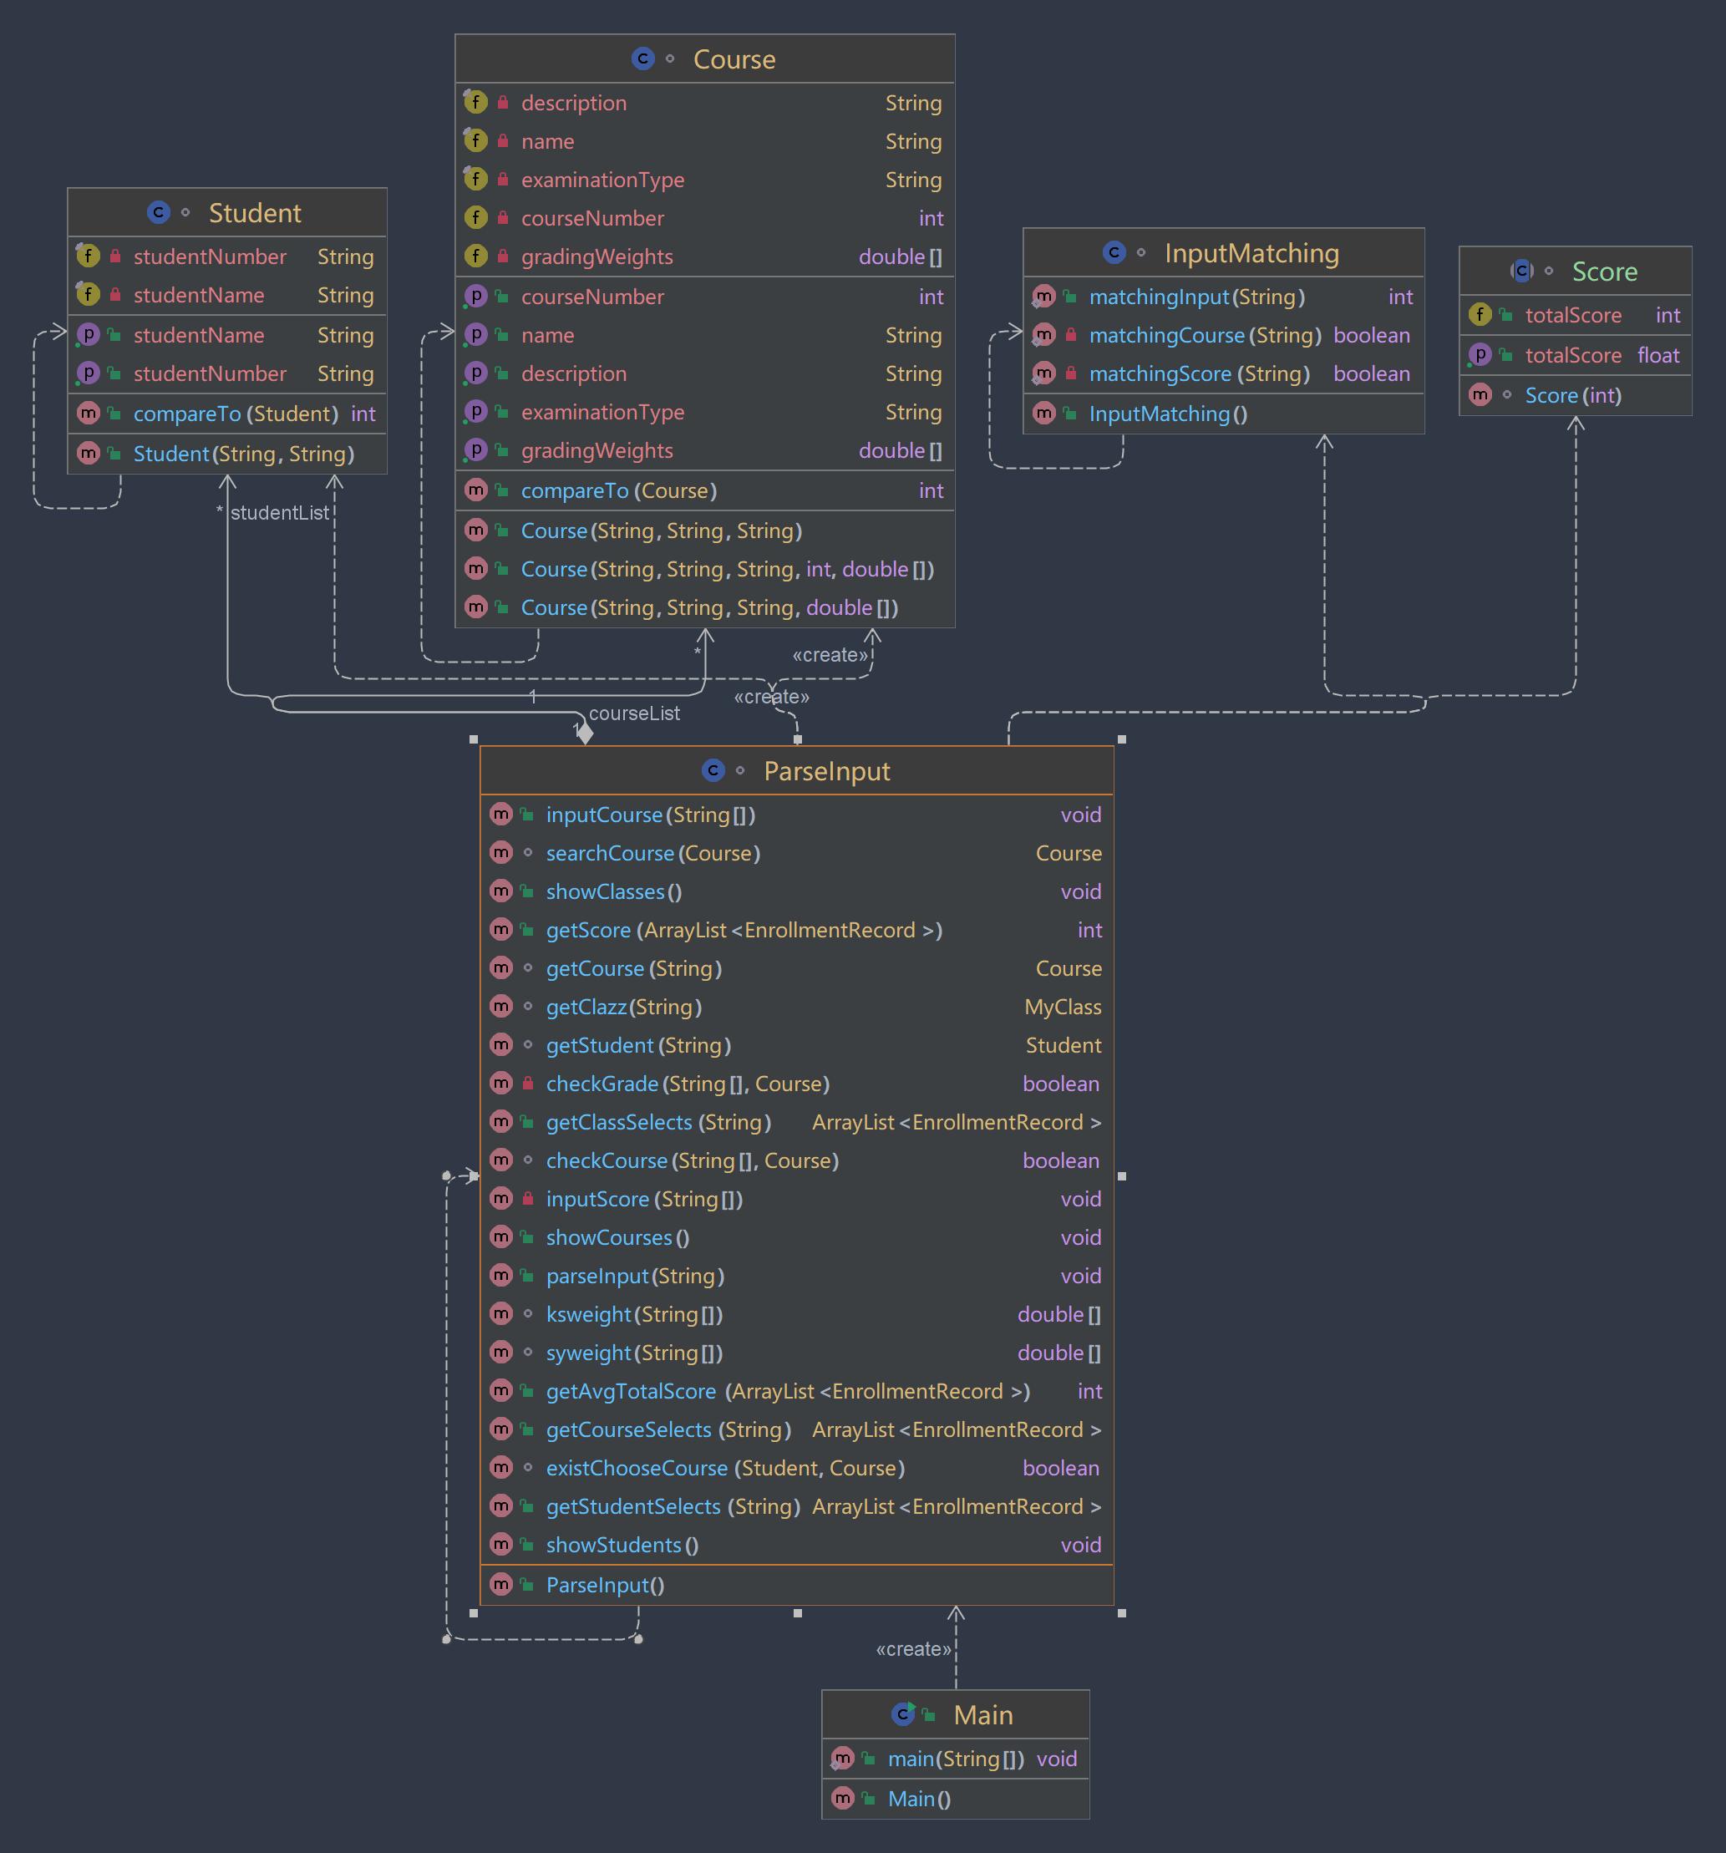Click the class icon next to Student title
This screenshot has height=1853, width=1726.
click(x=159, y=212)
